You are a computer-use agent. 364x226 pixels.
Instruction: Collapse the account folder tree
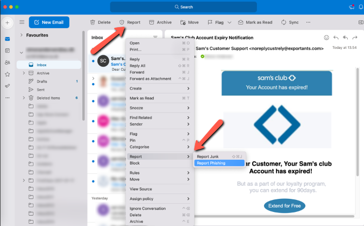coord(21,53)
